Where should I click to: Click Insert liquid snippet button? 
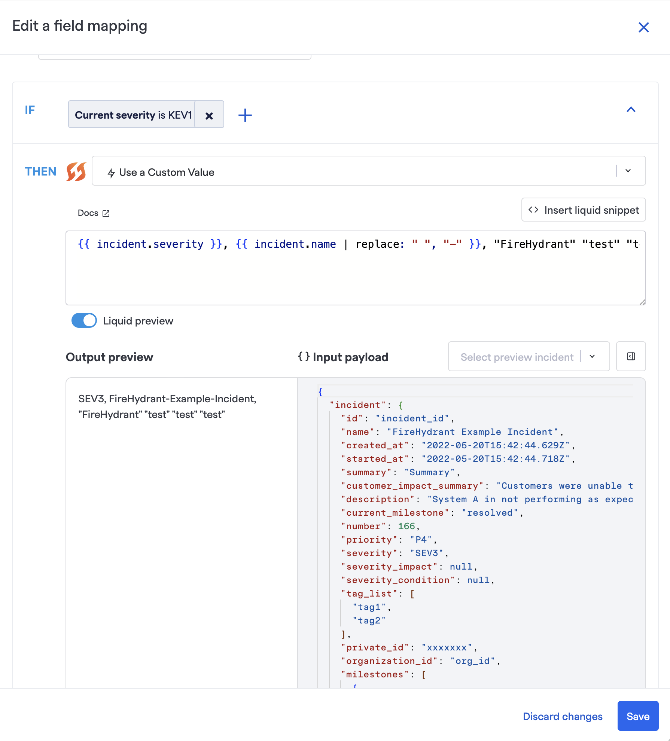pos(584,210)
